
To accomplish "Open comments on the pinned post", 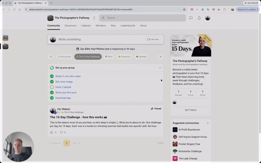I will 61,132.
